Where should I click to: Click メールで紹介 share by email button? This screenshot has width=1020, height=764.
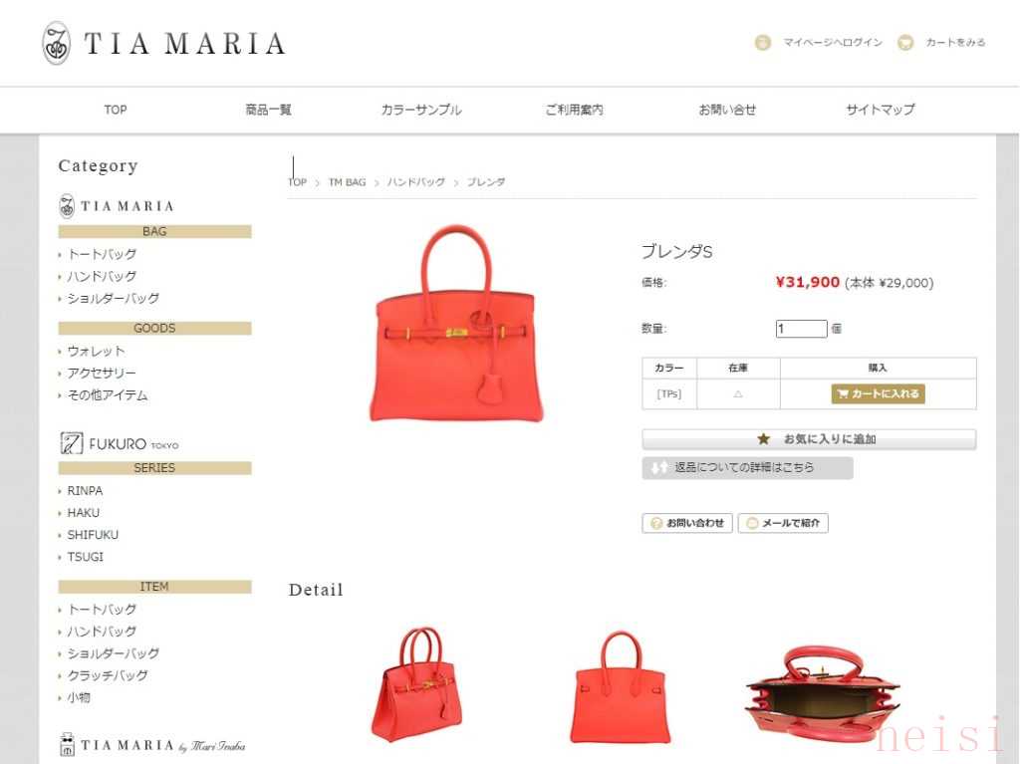[783, 523]
